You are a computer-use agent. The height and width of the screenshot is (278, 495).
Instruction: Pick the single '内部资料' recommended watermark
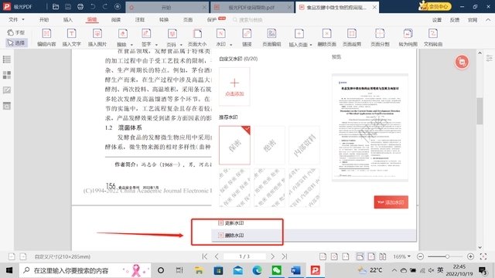pos(304,145)
